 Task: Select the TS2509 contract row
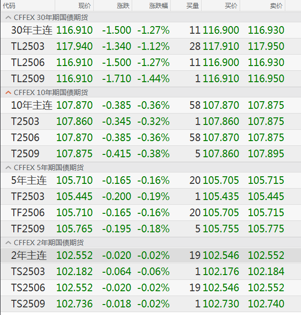[x=28, y=304]
